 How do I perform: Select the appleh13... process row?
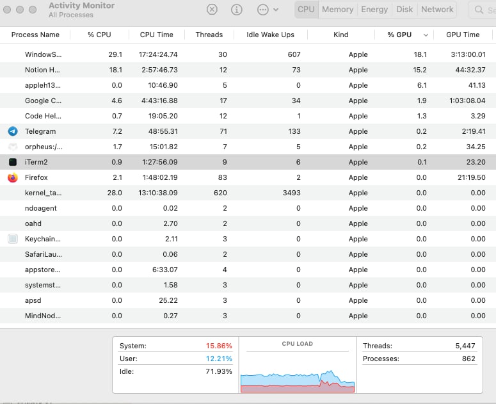tap(248, 85)
